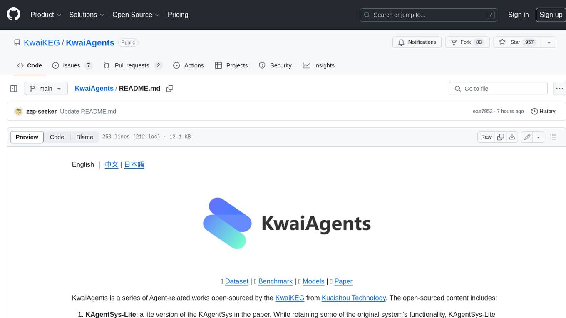The height and width of the screenshot is (318, 566).
Task: Open the Update README.md commit message
Action: 88,112
